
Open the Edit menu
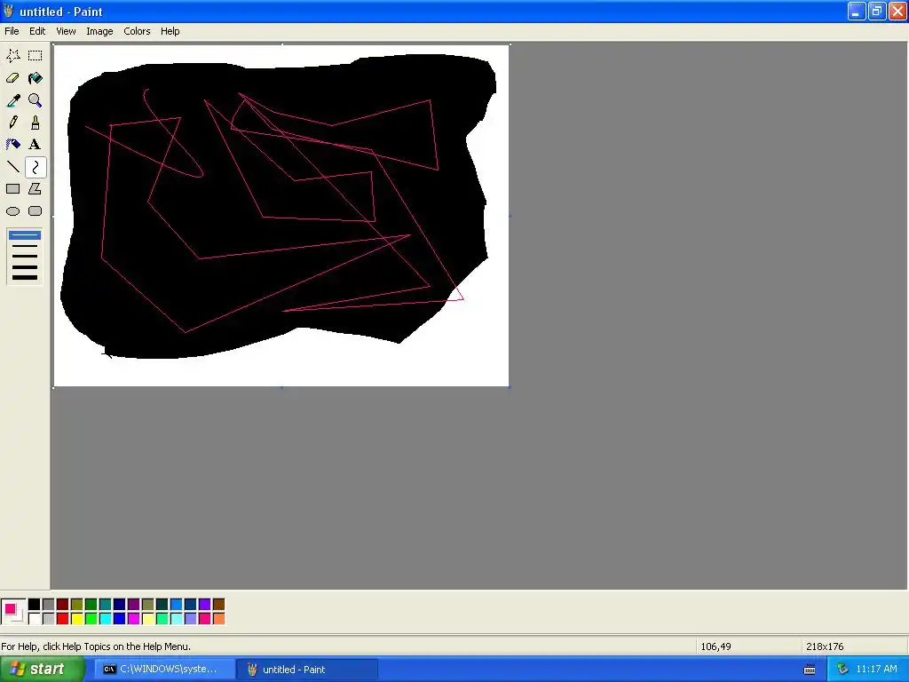pos(37,31)
